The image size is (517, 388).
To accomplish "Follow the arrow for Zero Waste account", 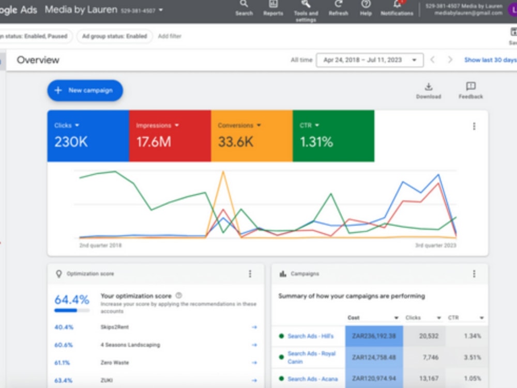I will click(254, 363).
